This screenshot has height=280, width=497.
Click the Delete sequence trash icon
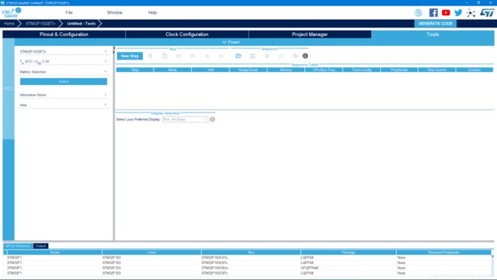(267, 56)
